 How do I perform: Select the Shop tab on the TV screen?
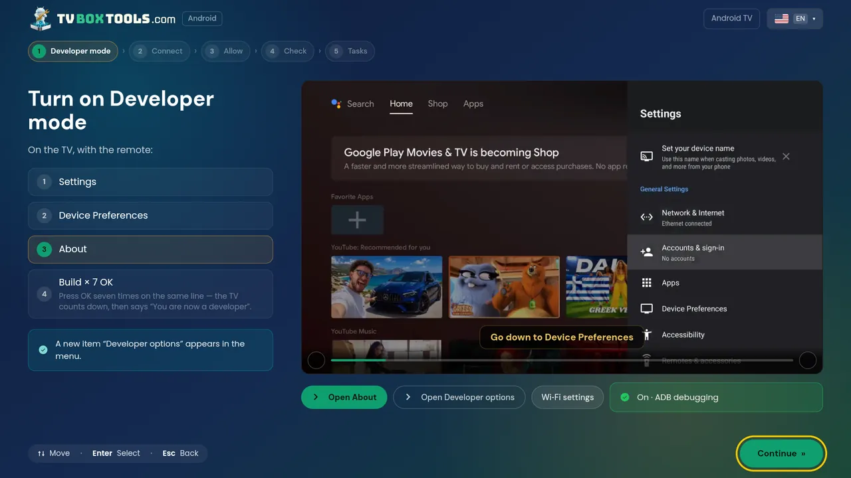click(437, 104)
